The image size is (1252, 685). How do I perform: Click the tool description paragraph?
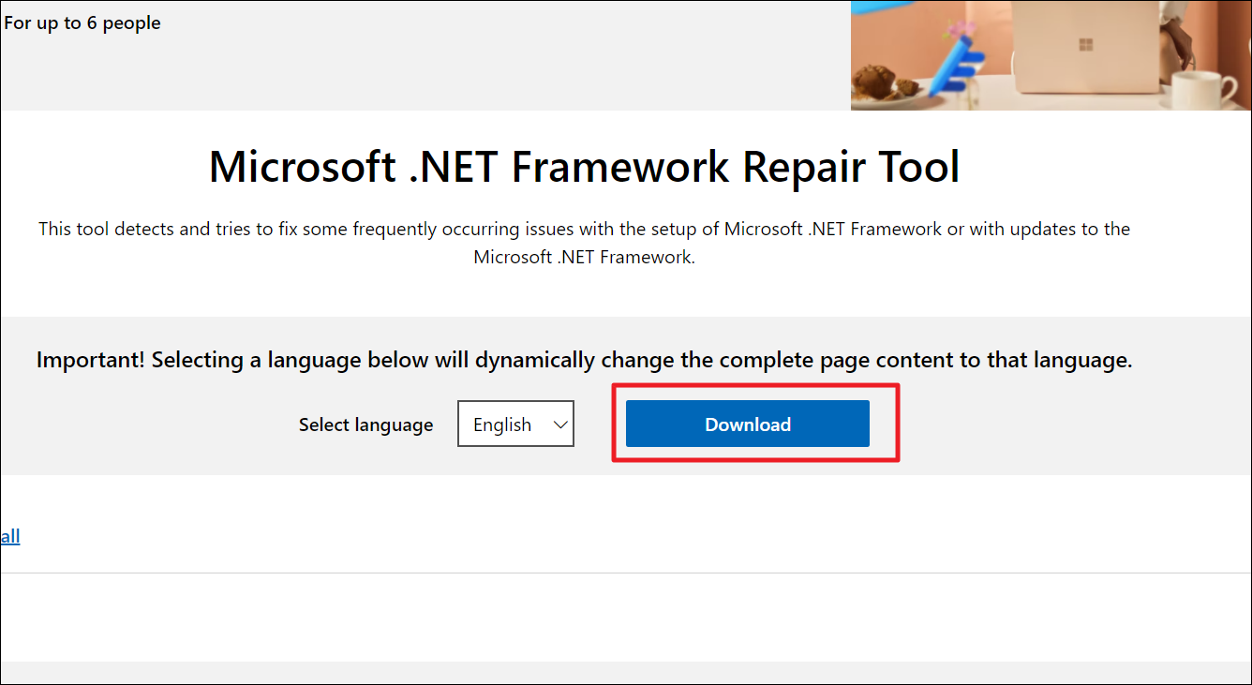(584, 243)
